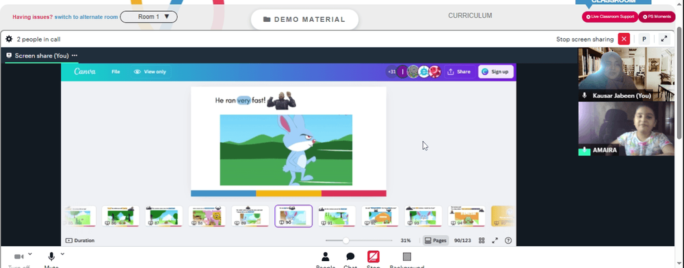Open the Chat panel icon
The image size is (684, 268).
coord(350,256)
